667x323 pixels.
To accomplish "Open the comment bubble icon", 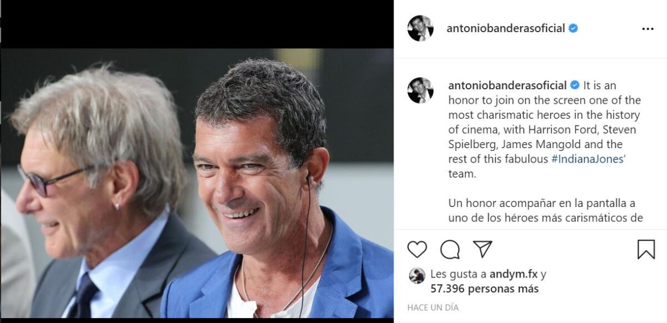I will coord(450,249).
